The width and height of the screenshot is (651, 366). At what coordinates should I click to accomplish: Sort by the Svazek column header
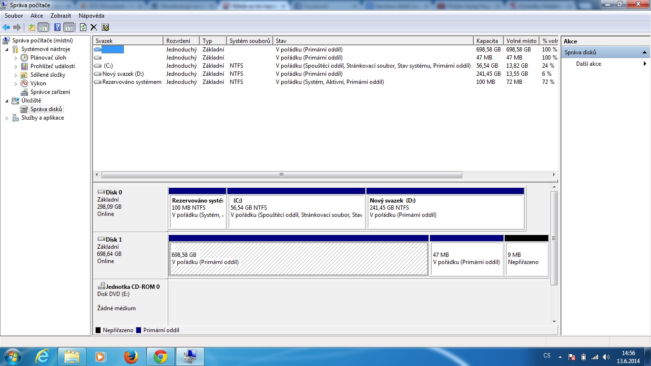[128, 41]
